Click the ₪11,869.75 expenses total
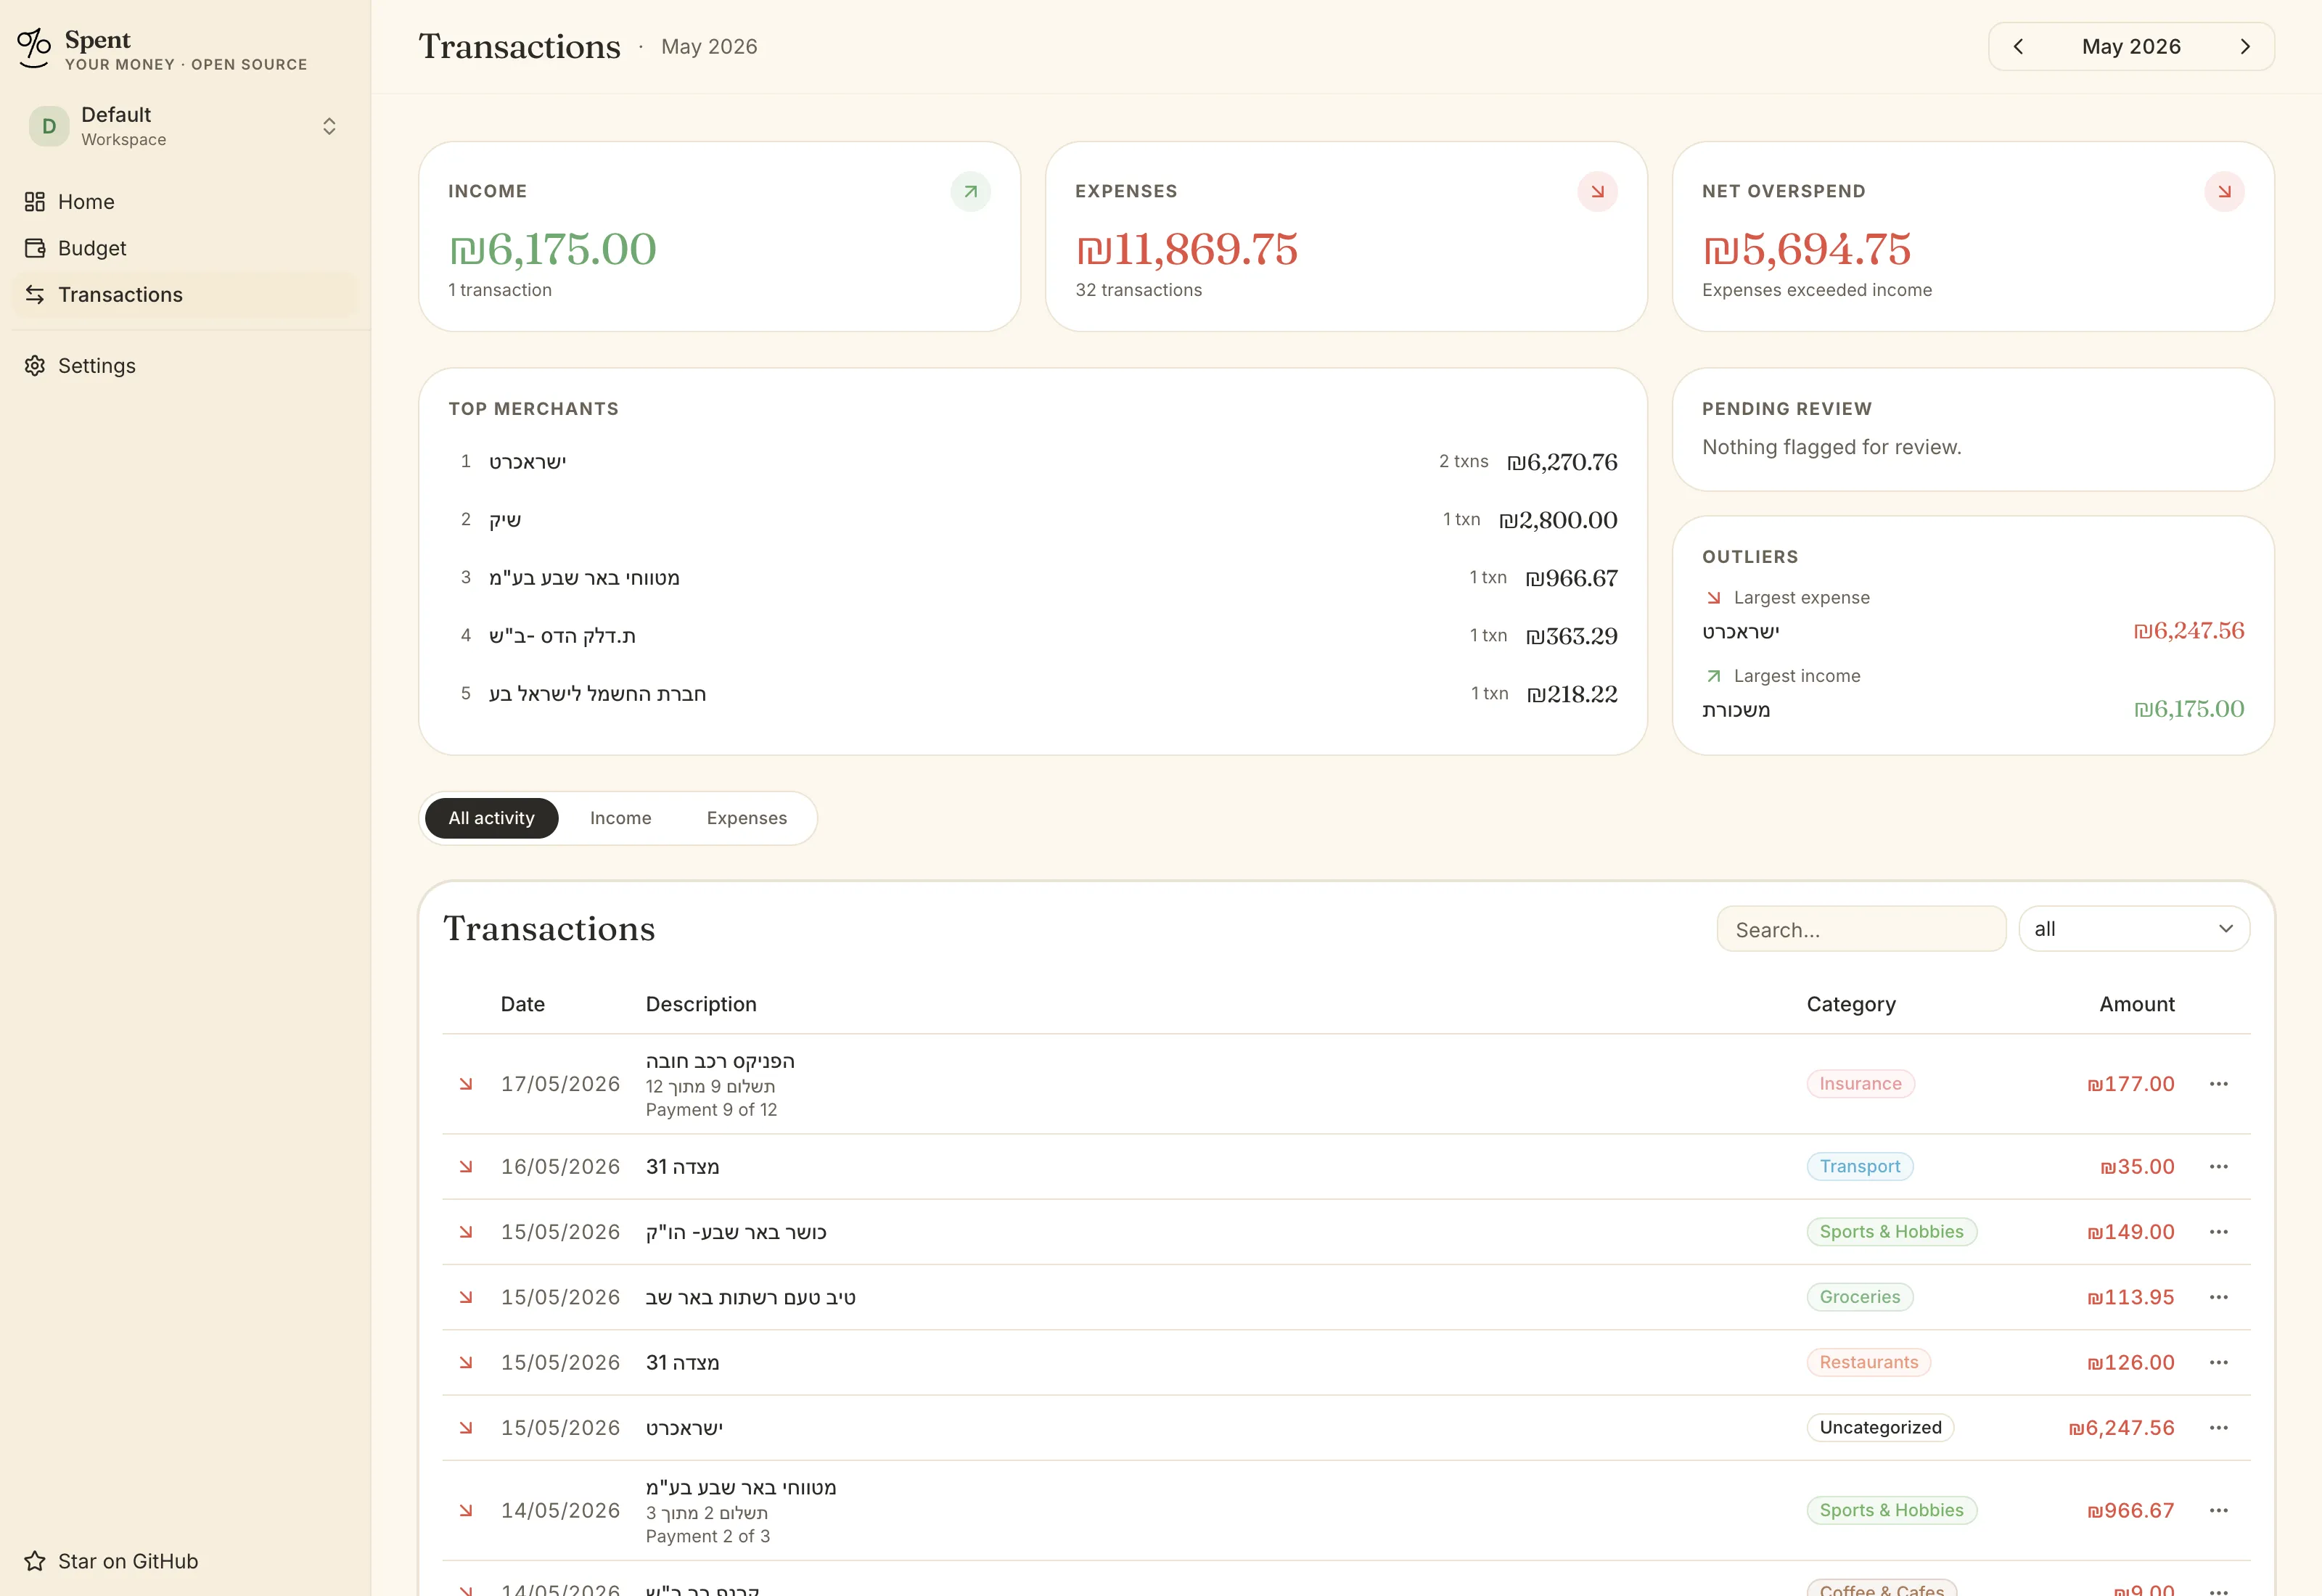The image size is (2322, 1596). 1186,249
